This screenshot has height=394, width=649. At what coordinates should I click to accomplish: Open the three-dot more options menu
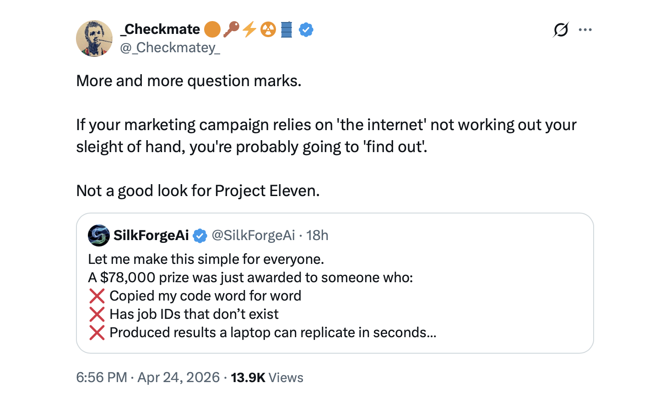pos(585,30)
